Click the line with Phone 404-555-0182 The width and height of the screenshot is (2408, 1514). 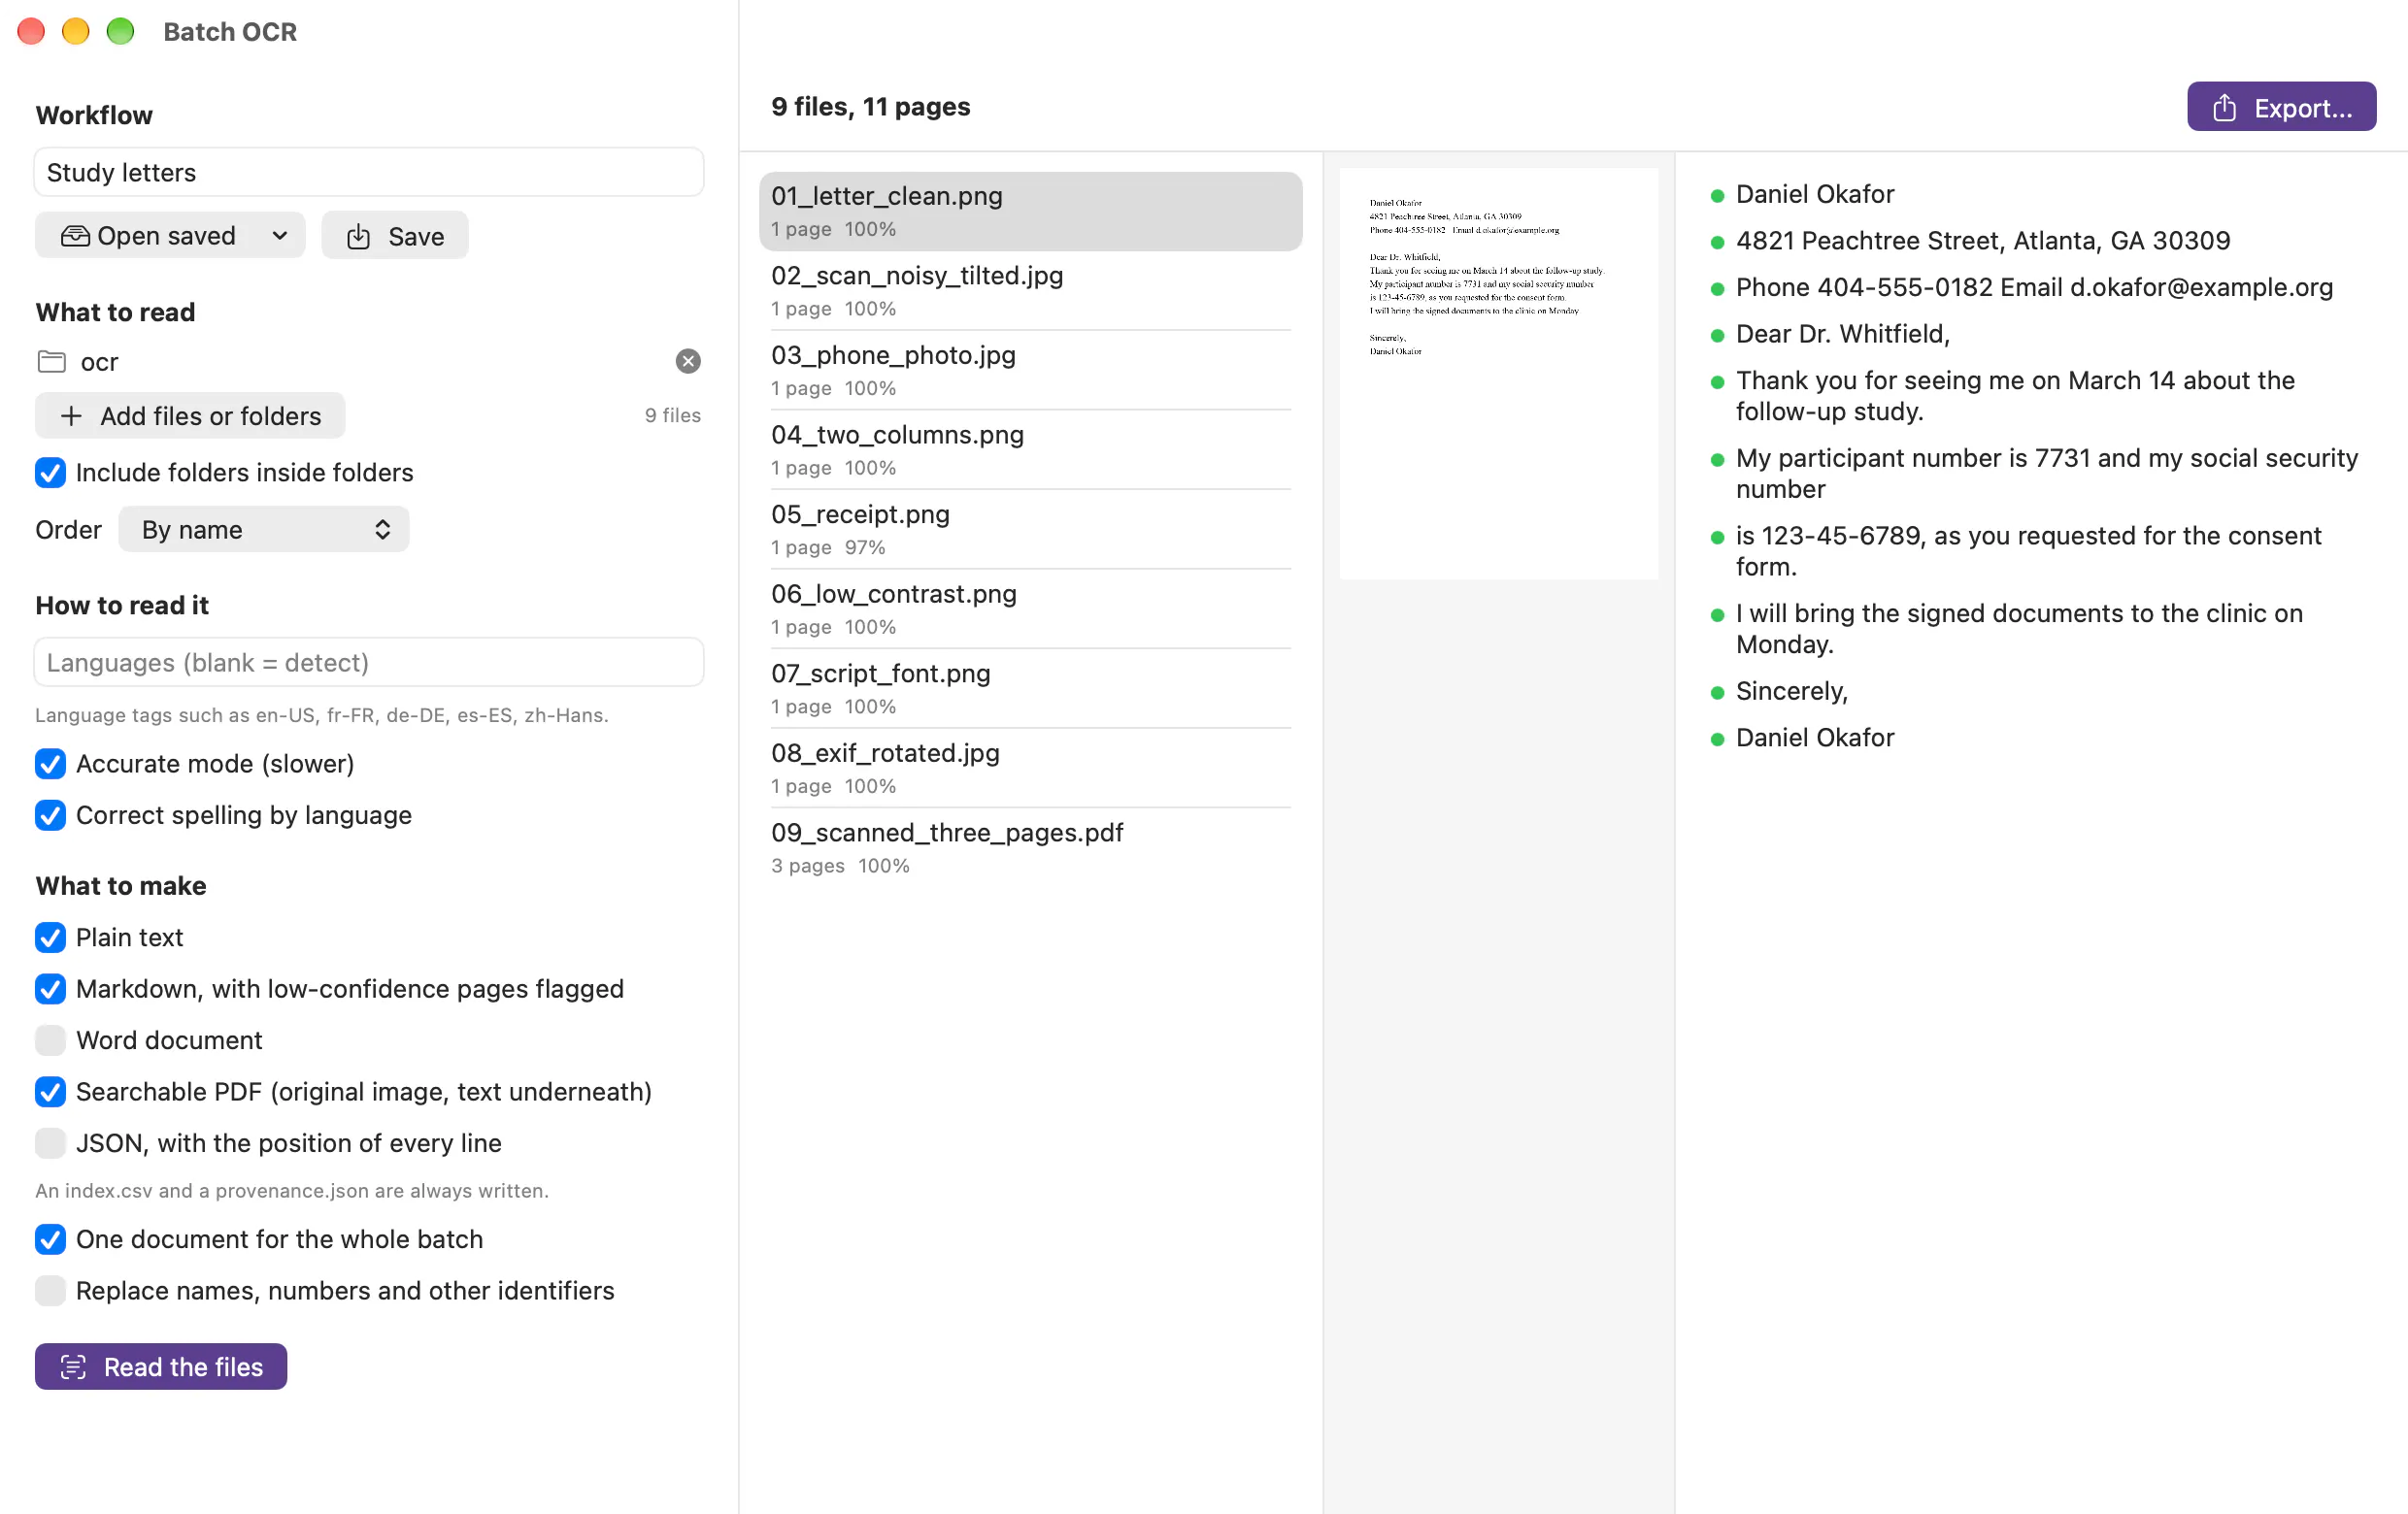tap(2034, 288)
